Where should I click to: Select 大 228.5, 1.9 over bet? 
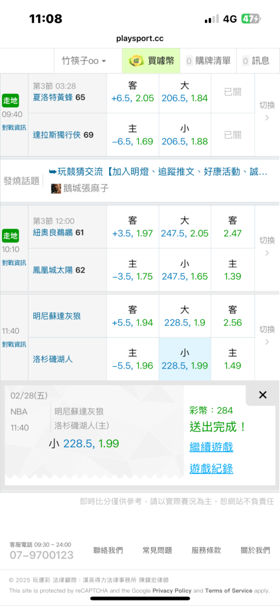[x=185, y=316]
